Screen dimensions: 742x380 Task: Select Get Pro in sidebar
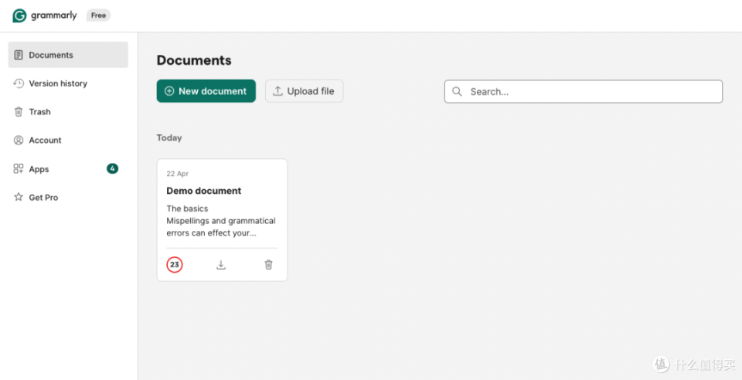click(x=68, y=197)
